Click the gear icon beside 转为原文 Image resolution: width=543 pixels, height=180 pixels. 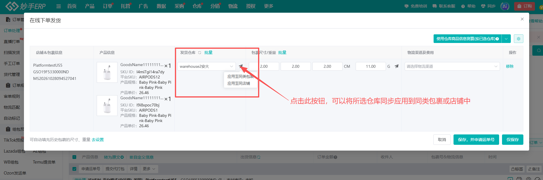coord(122,157)
